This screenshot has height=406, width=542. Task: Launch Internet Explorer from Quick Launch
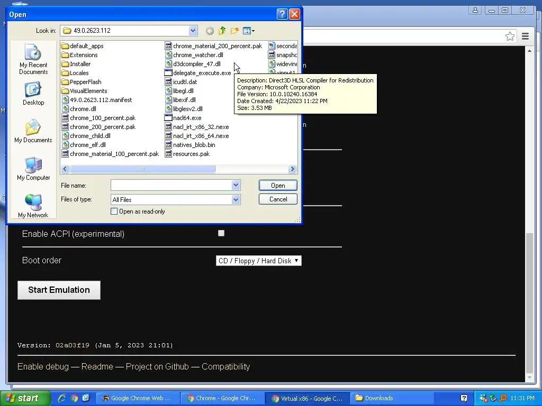click(x=62, y=399)
